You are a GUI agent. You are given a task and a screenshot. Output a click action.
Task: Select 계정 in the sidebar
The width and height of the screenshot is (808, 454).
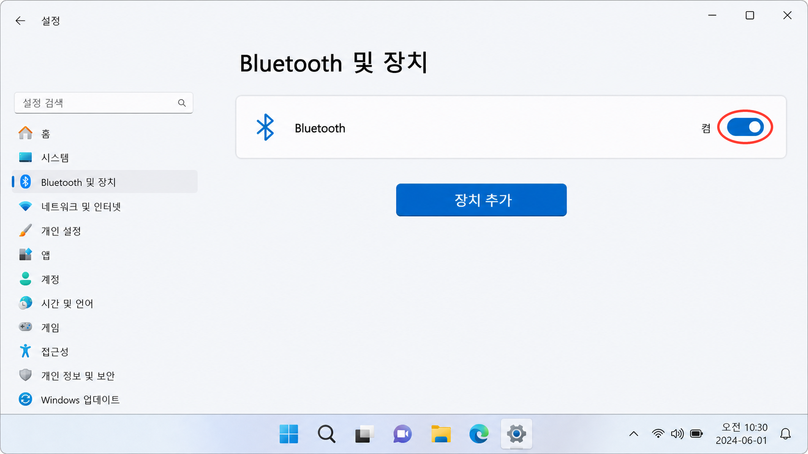(x=104, y=279)
